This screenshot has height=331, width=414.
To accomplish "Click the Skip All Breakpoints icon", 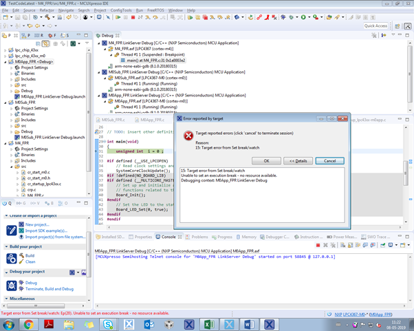I will (x=108, y=17).
